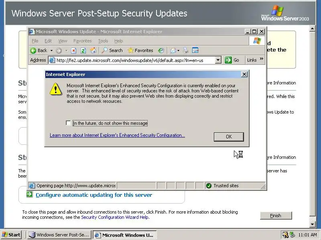The image size is (321, 240).
Task: Click the Mail envelope toolbar icon
Action: 173,50
